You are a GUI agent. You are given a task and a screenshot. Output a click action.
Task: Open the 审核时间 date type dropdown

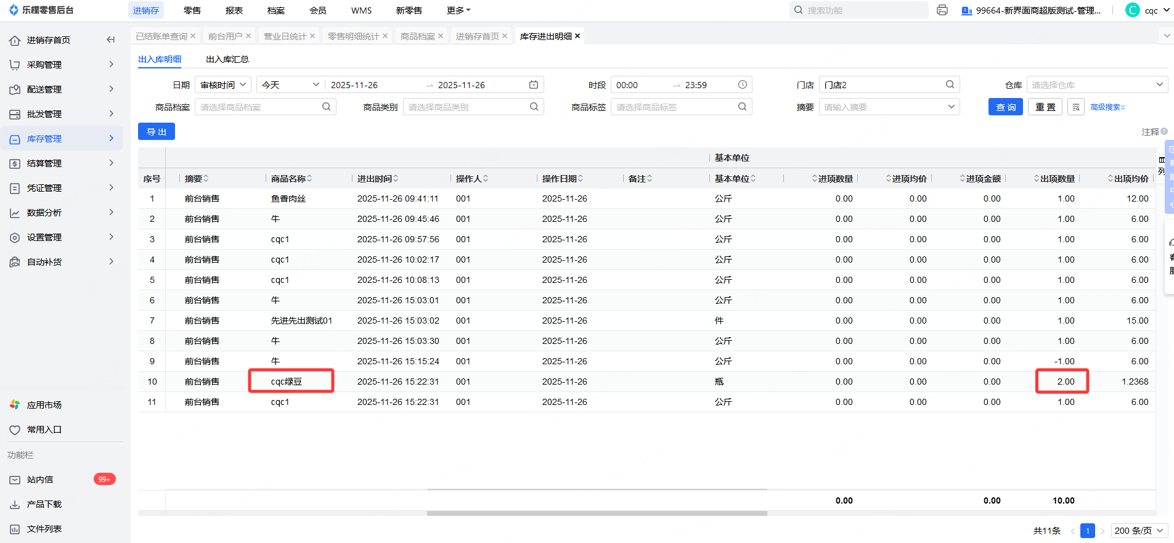tap(223, 85)
